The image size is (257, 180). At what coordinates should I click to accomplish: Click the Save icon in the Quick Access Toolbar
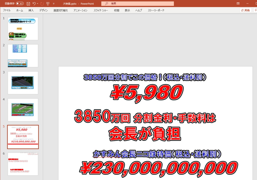coord(28,4)
